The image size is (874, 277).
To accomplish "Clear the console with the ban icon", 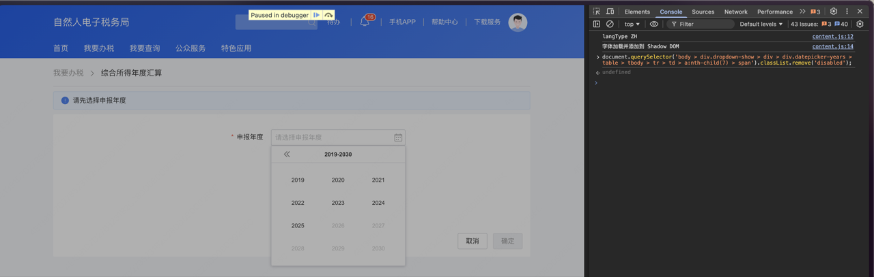I will 610,24.
